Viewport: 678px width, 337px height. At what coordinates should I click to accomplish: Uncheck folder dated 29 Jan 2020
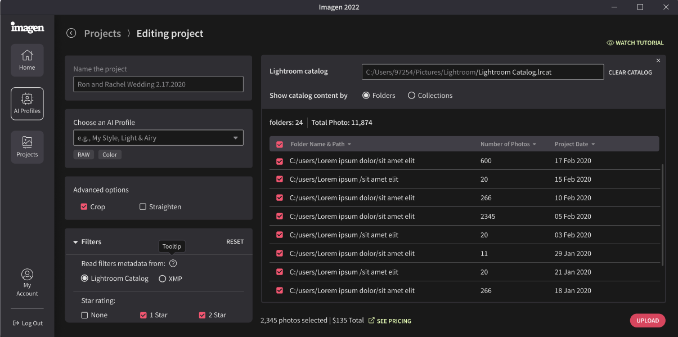(280, 254)
